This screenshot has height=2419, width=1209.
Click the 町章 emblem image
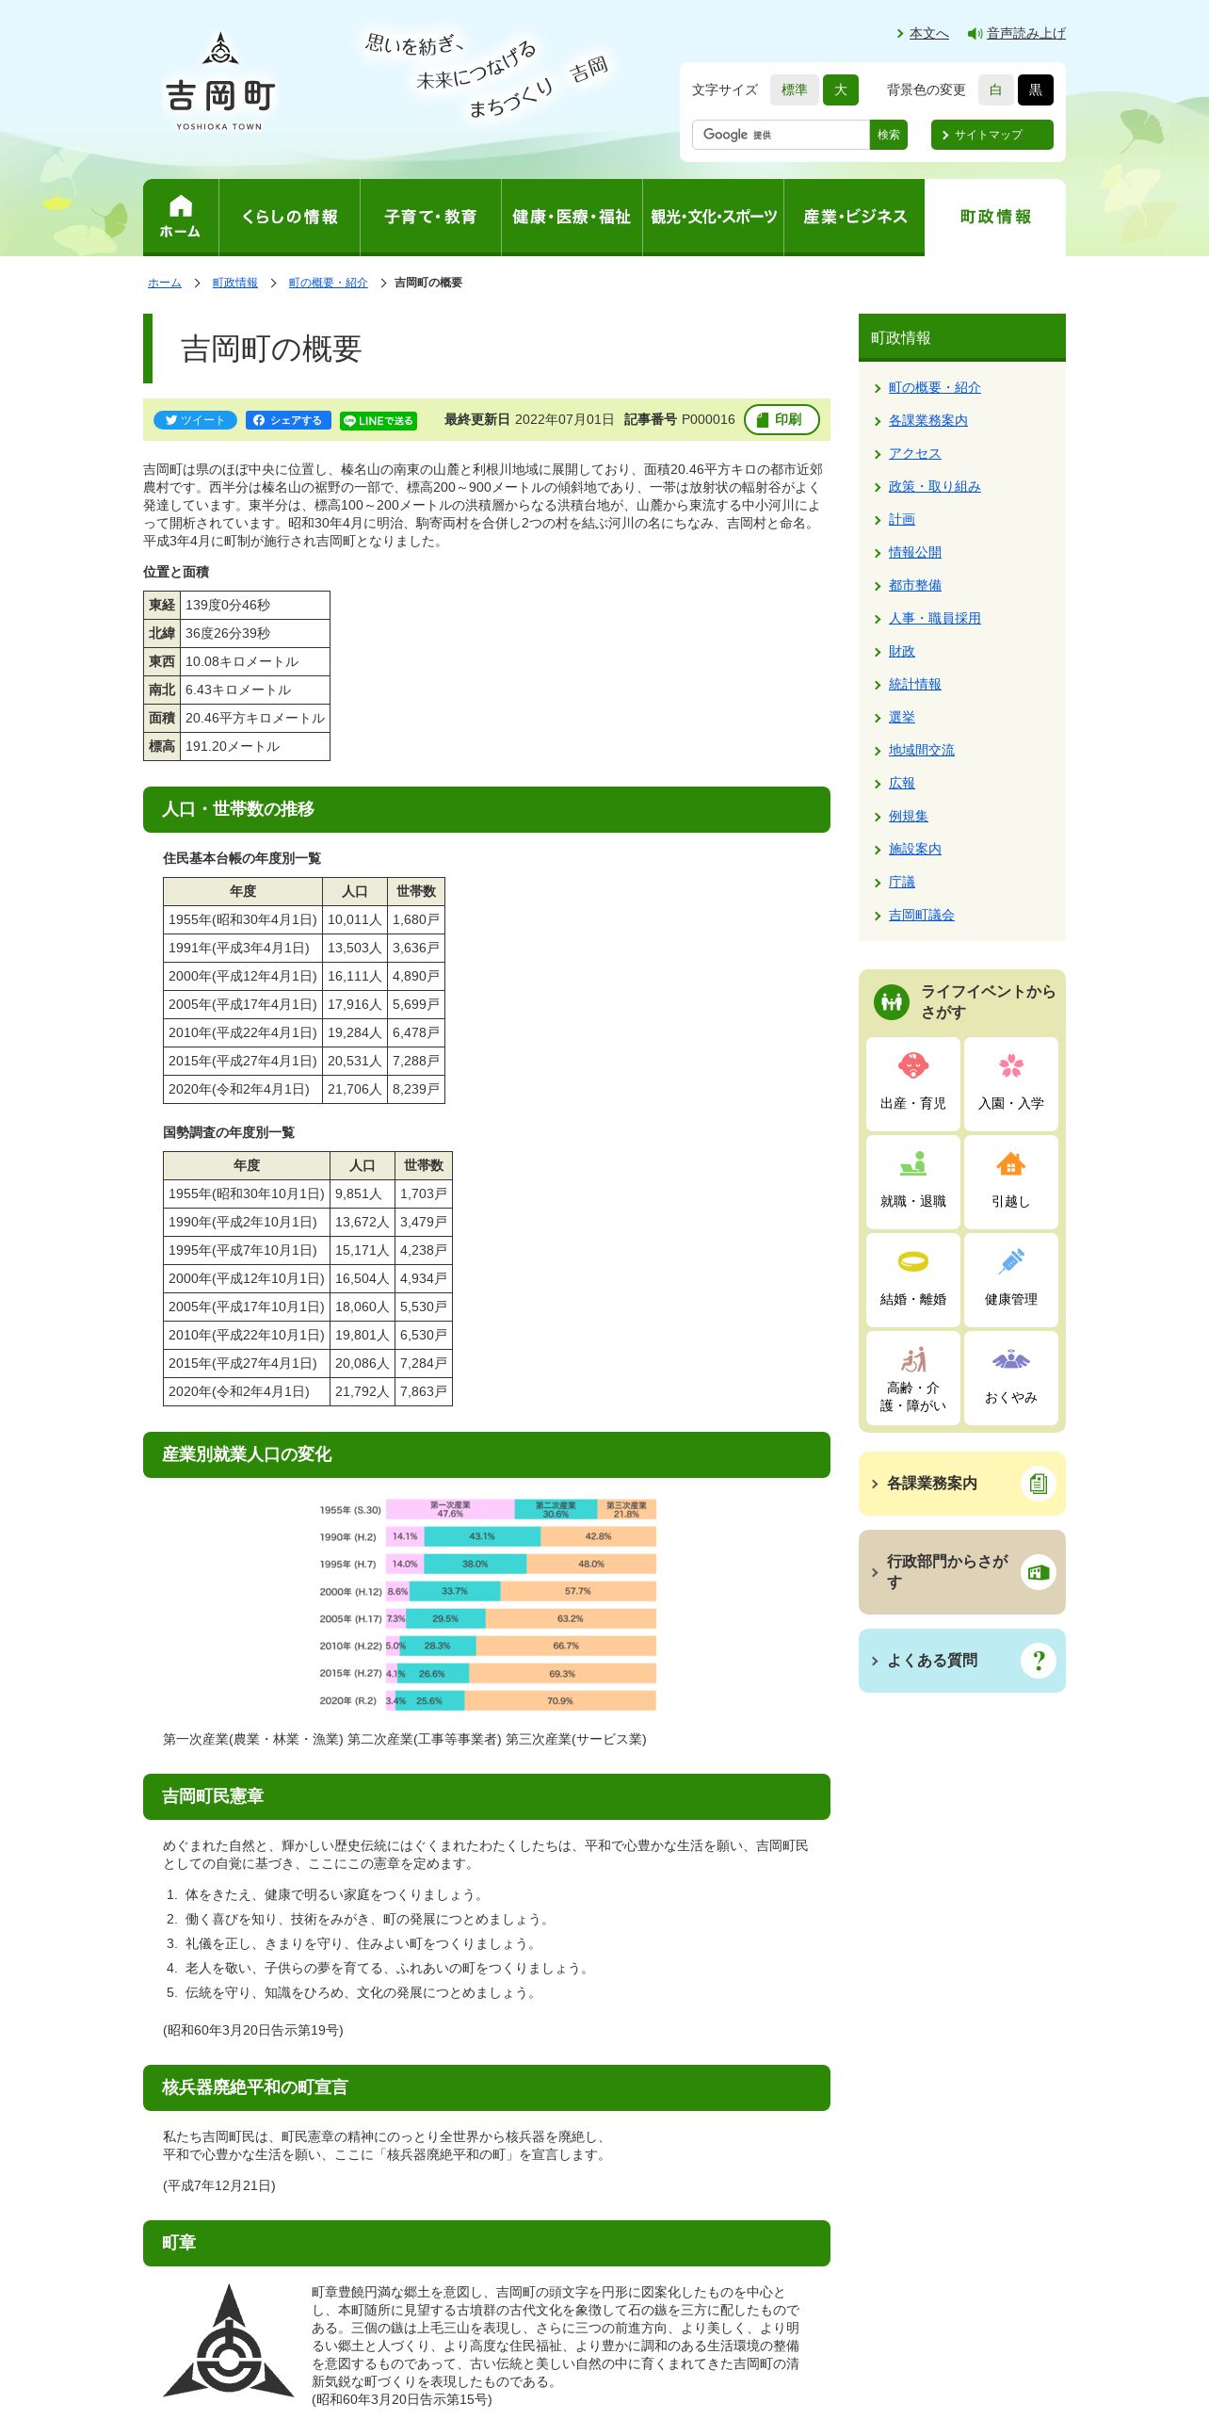coord(229,2341)
